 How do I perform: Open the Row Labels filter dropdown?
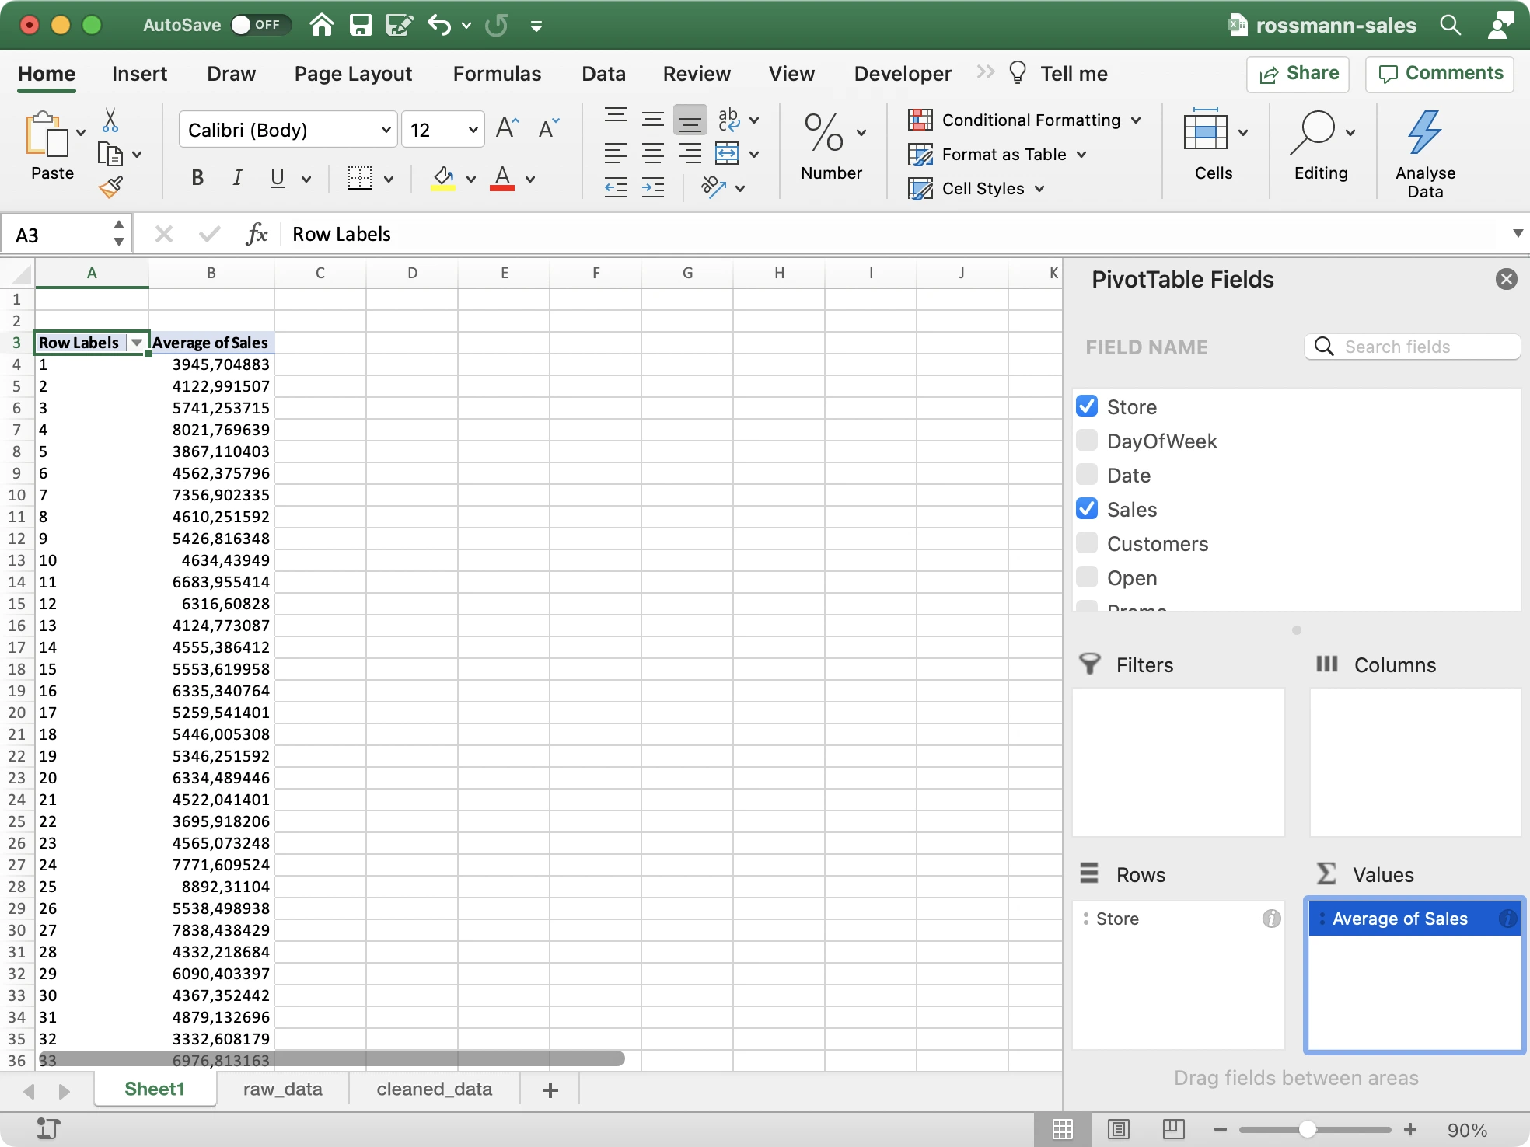click(136, 342)
